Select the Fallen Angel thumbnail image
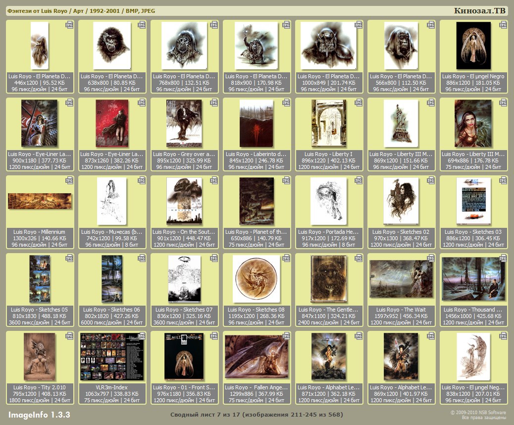514x425 pixels. click(256, 357)
